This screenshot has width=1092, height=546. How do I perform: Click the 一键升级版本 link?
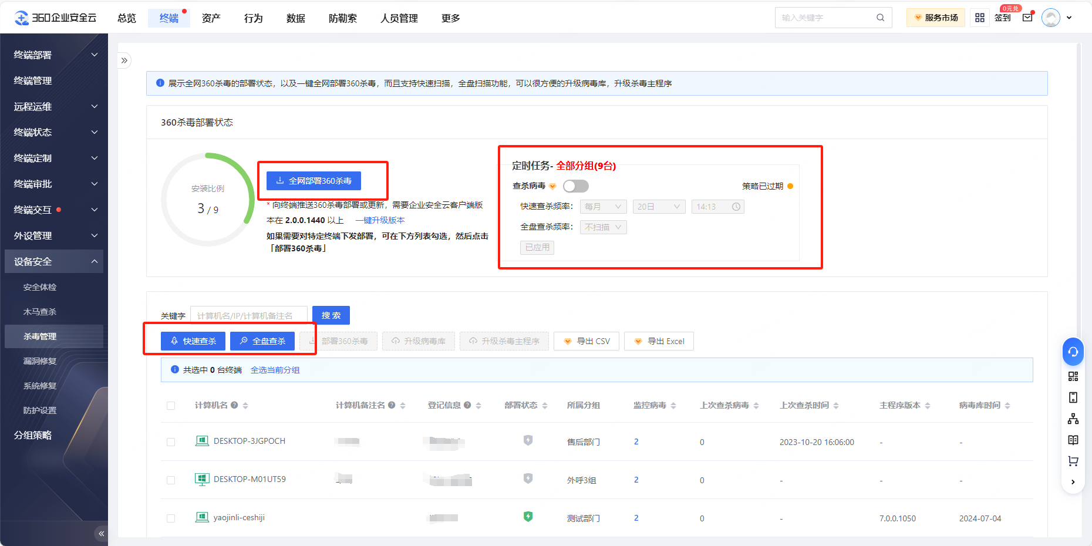pos(380,220)
